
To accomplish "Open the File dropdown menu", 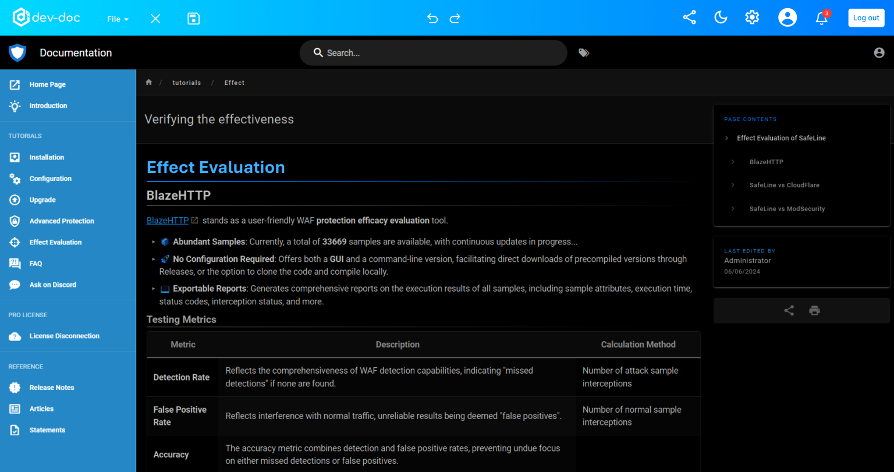I will pyautogui.click(x=118, y=19).
